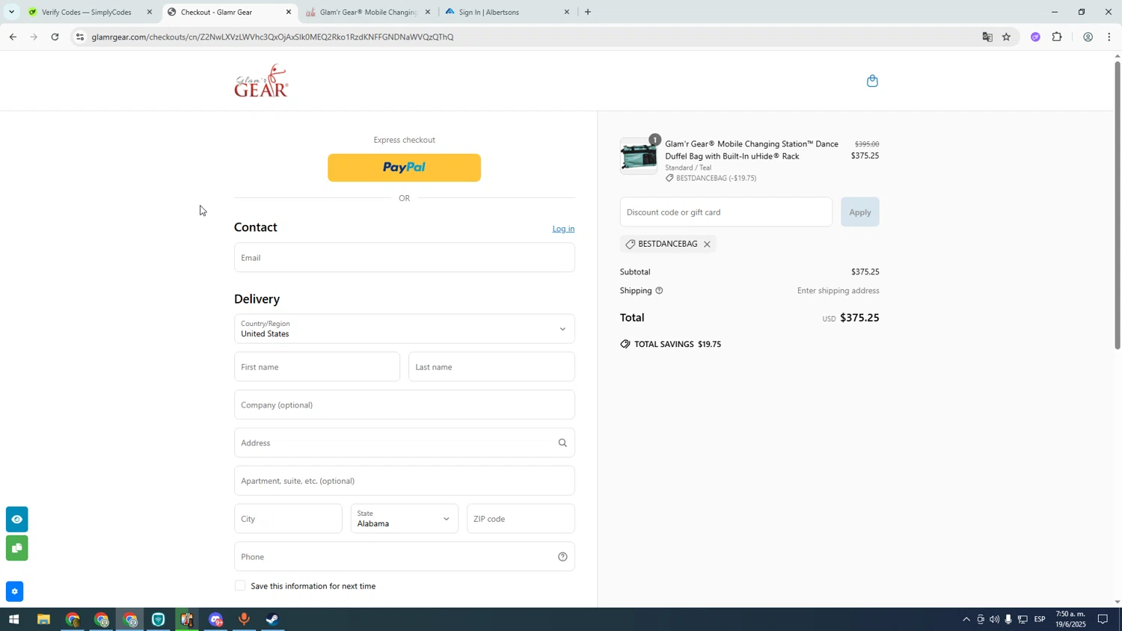Screen dimensions: 1122x631
Task: Click the Phone field
Action: [x=405, y=556]
